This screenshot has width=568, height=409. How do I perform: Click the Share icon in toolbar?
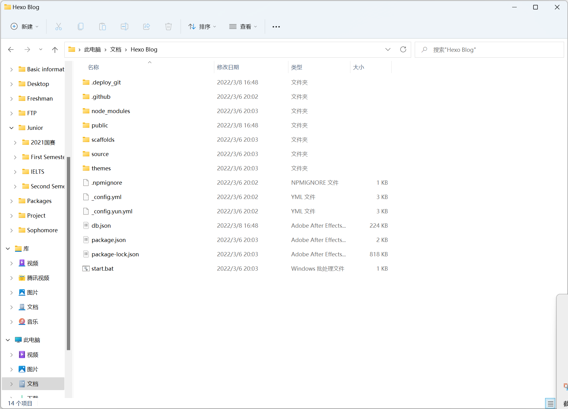pyautogui.click(x=147, y=27)
